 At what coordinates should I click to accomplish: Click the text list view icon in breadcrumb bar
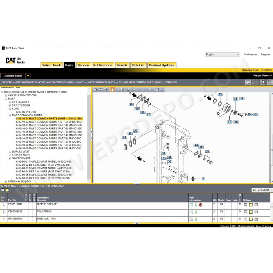(248, 82)
